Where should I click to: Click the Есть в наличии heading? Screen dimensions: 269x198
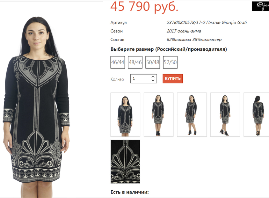point(130,192)
